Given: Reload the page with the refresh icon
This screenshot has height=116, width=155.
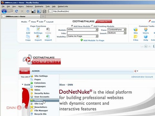Looking at the screenshot, I should point(16,11).
